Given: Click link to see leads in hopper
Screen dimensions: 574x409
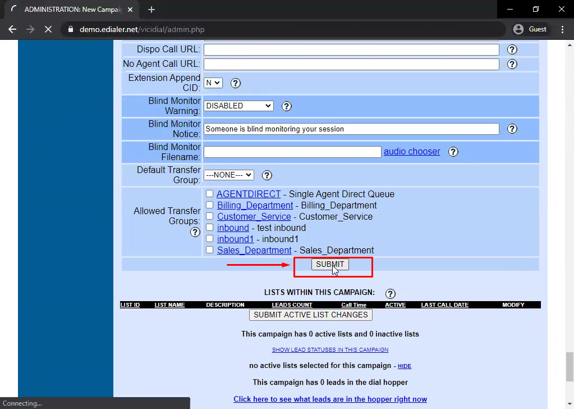Looking at the screenshot, I should coord(330,399).
